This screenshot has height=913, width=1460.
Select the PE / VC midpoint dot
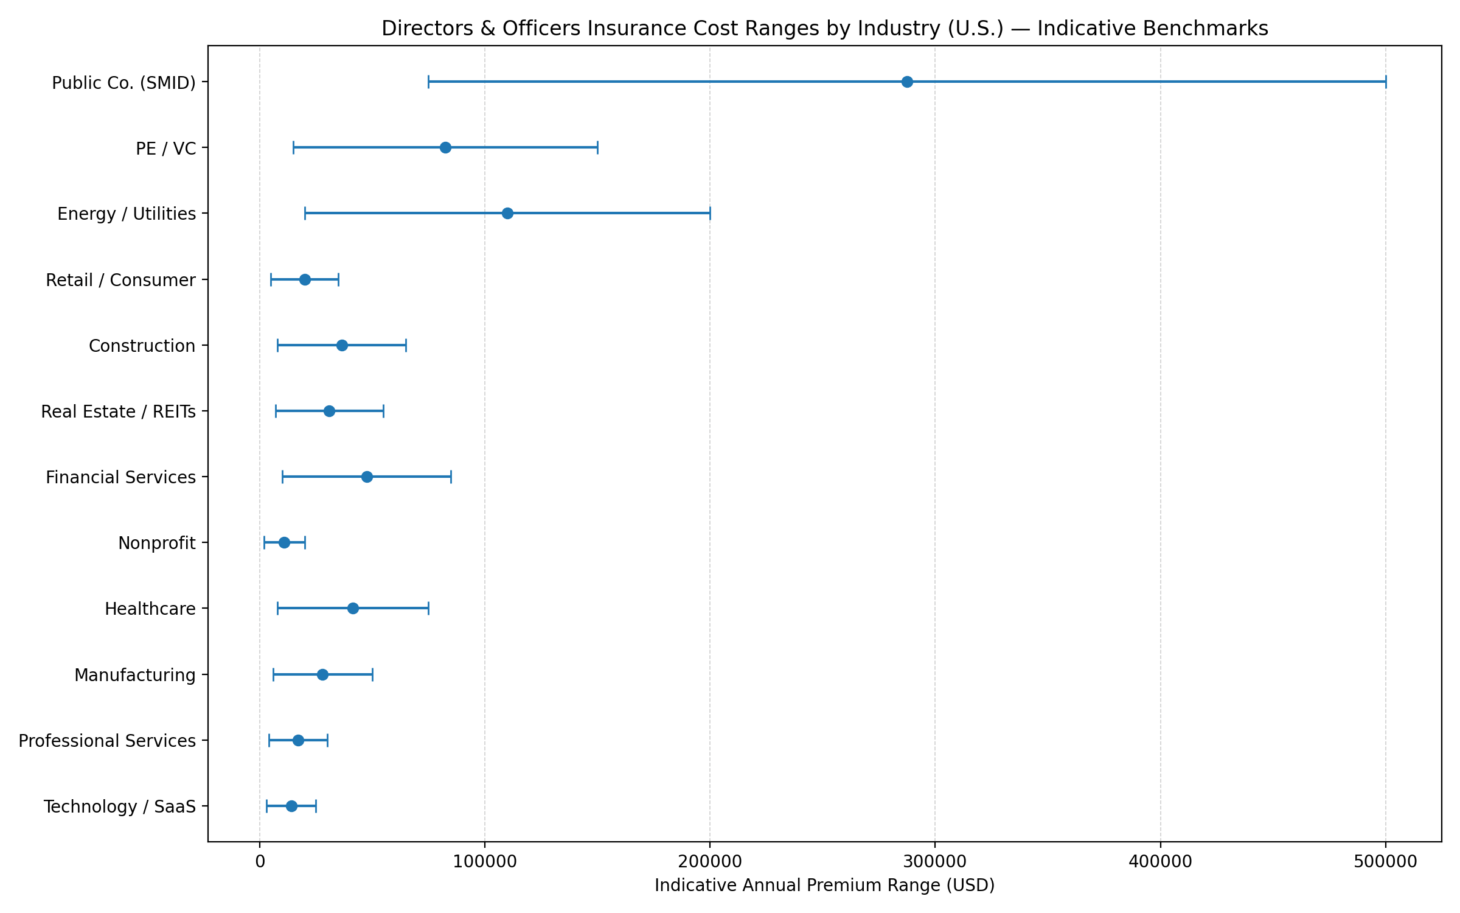point(446,146)
